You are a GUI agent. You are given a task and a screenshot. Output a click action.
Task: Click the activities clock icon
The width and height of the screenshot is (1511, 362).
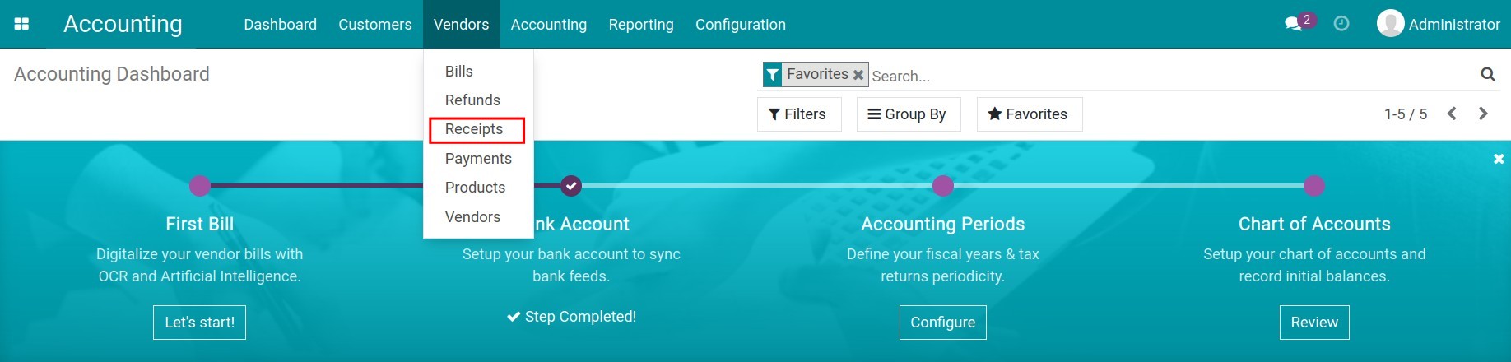tap(1341, 24)
